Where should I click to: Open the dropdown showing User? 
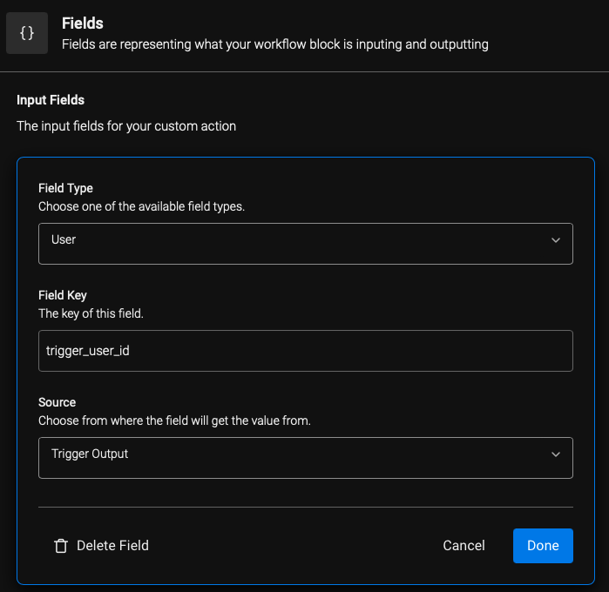coord(306,244)
